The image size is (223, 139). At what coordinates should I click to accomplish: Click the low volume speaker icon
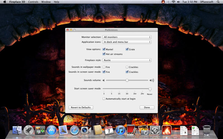click(103, 80)
